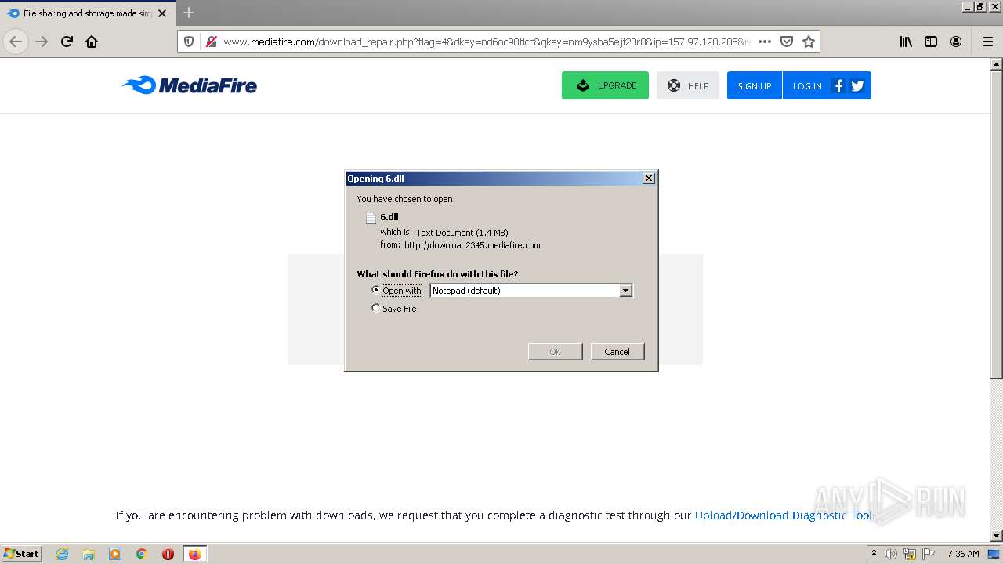Click LOG IN button
The image size is (1003, 564).
[806, 85]
